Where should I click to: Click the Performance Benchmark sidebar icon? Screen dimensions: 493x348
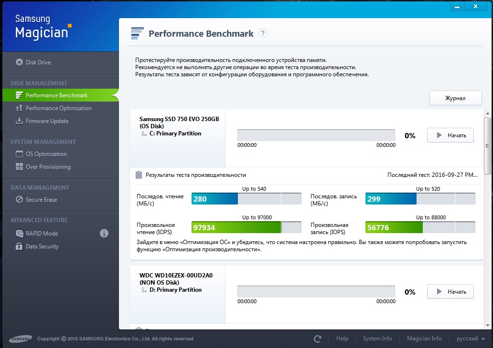click(19, 95)
